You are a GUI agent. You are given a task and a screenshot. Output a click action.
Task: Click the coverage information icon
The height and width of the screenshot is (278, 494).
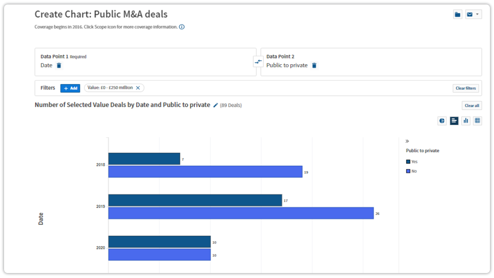click(182, 27)
